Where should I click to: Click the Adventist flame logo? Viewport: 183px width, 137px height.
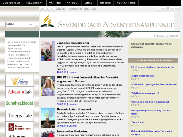click(47, 21)
